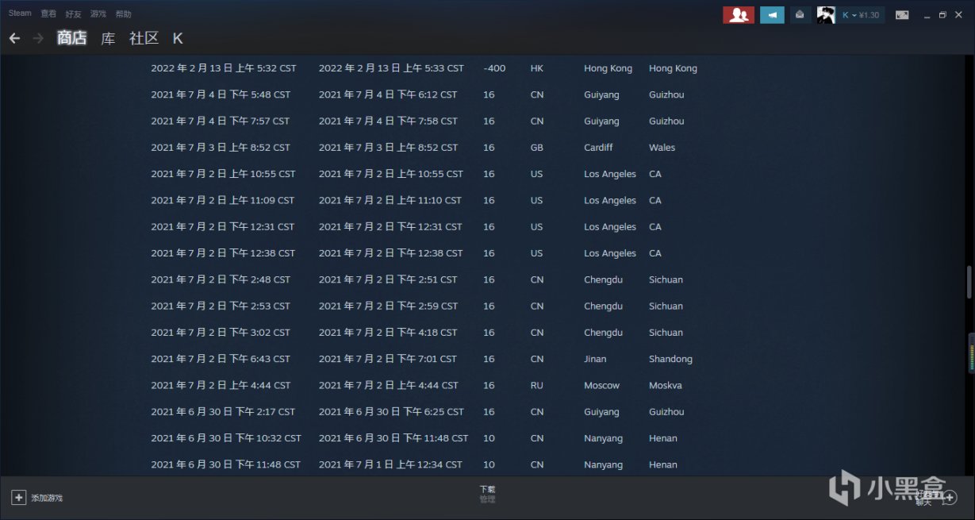Open the 帮助 menu
975x520 pixels.
click(123, 13)
